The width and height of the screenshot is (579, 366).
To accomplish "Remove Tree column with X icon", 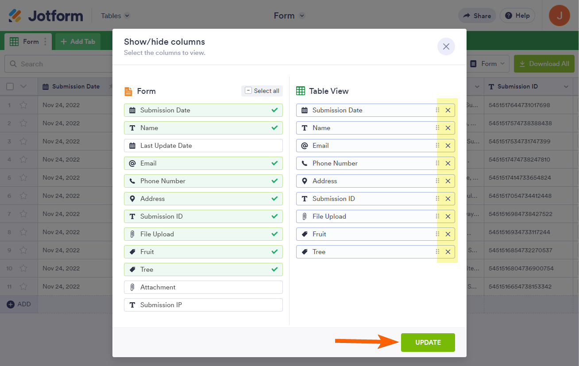I will [x=448, y=252].
